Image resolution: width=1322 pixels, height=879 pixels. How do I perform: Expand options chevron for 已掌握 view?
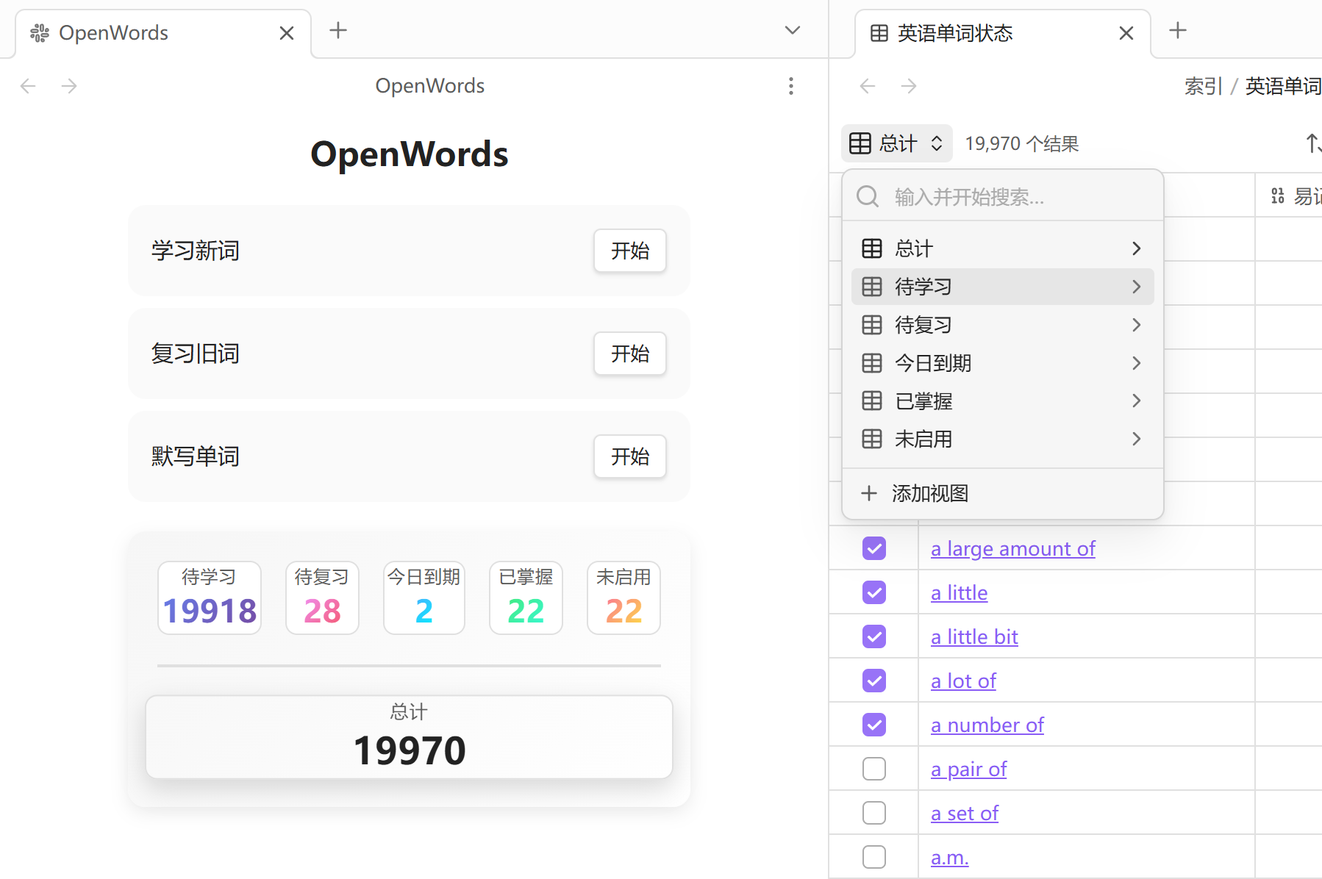point(1137,401)
